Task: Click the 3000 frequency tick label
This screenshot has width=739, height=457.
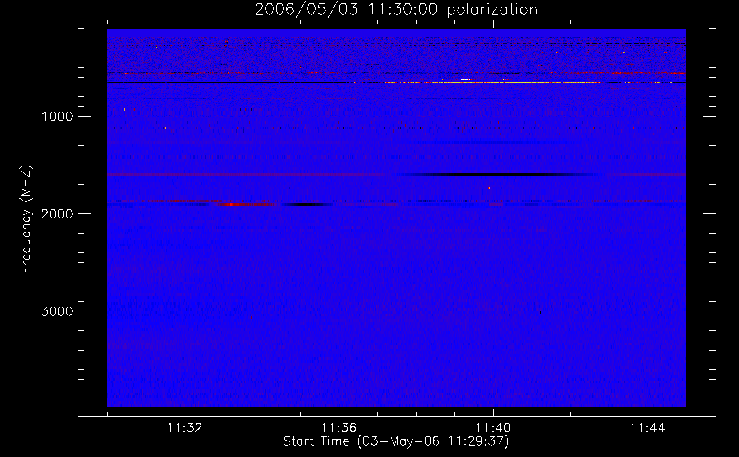Action: click(57, 311)
